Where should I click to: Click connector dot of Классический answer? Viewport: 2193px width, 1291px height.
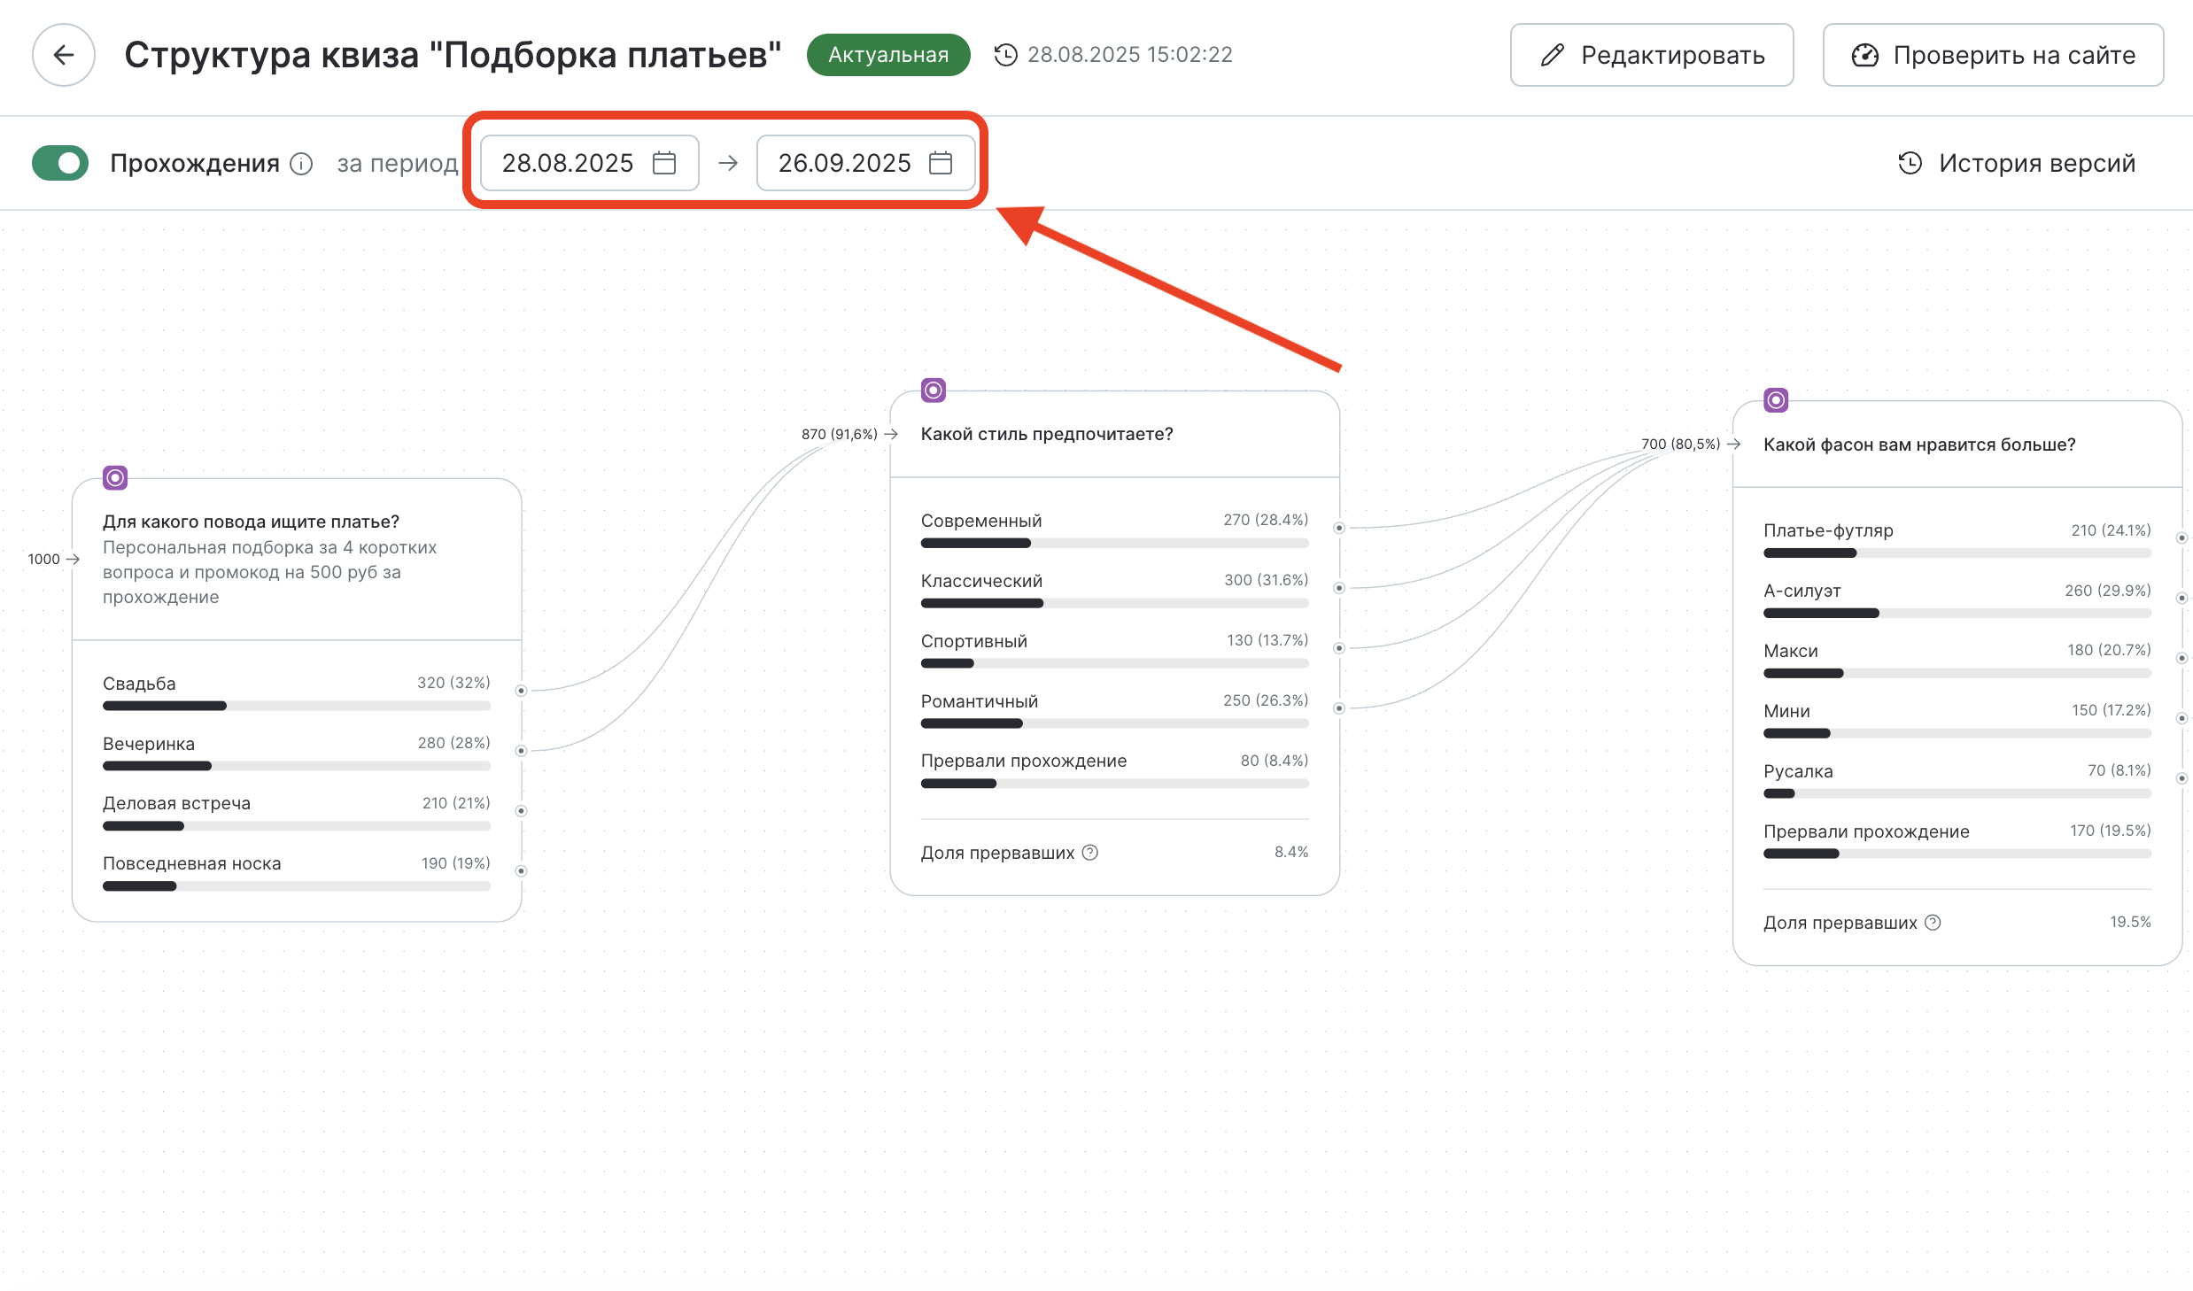pyautogui.click(x=1339, y=588)
